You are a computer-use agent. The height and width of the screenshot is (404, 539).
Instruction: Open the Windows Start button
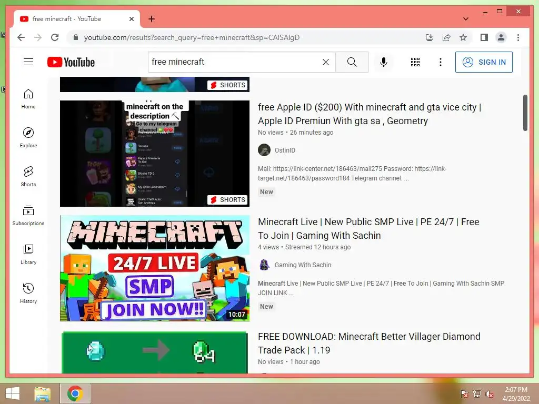coord(13,393)
